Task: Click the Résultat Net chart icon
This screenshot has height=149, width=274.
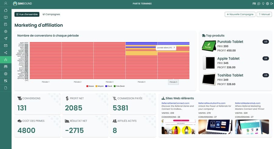Action: [67, 121]
